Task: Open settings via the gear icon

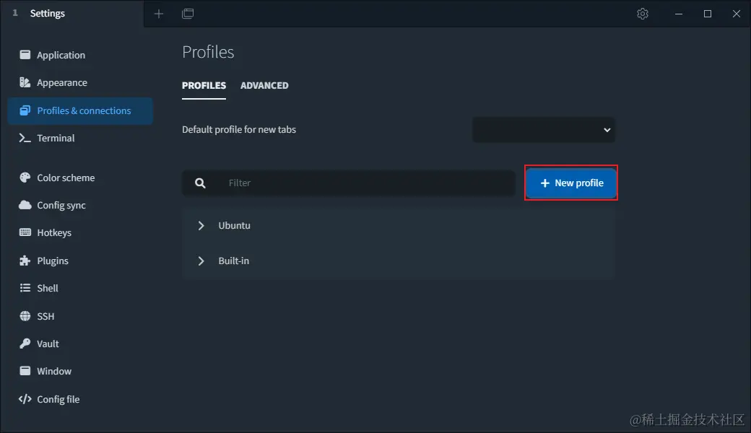Action: 642,14
